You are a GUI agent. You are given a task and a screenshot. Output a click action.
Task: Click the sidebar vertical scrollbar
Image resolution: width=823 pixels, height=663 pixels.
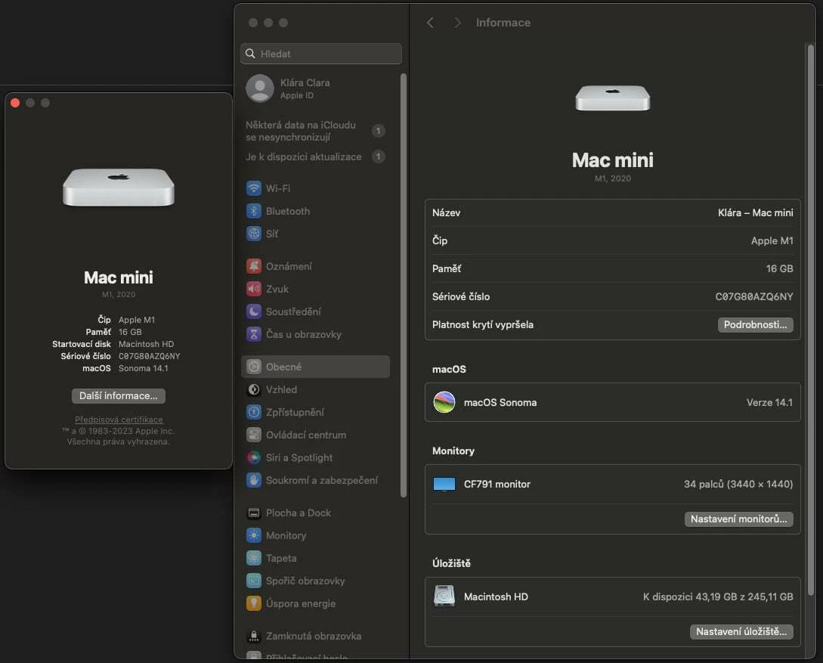click(x=403, y=285)
